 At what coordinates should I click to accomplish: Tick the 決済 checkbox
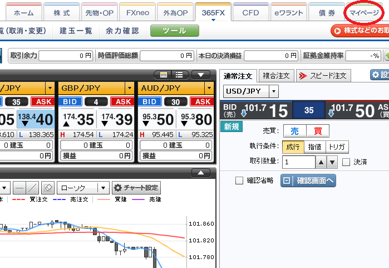(346, 162)
